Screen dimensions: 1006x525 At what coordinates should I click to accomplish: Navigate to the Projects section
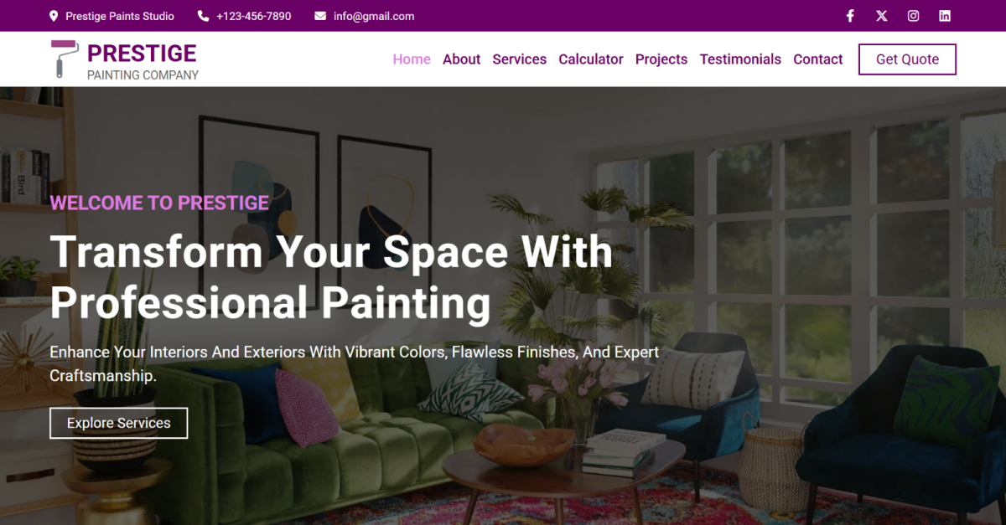(x=661, y=59)
